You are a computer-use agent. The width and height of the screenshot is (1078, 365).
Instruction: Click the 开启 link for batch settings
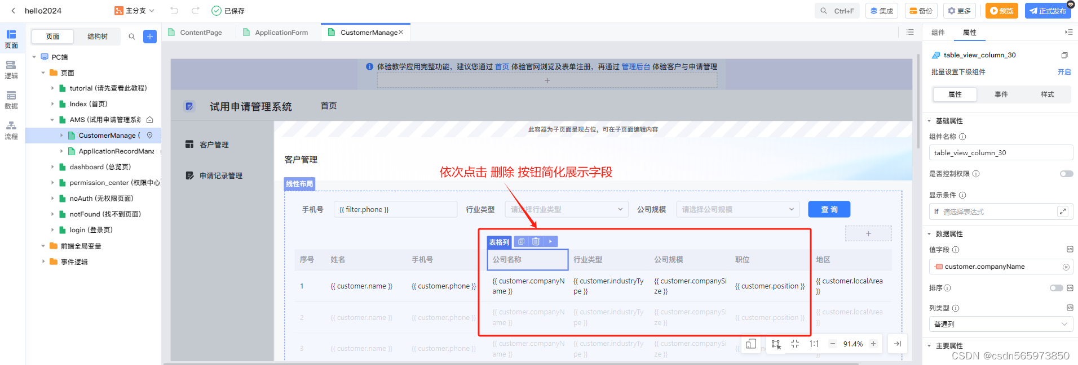1064,72
